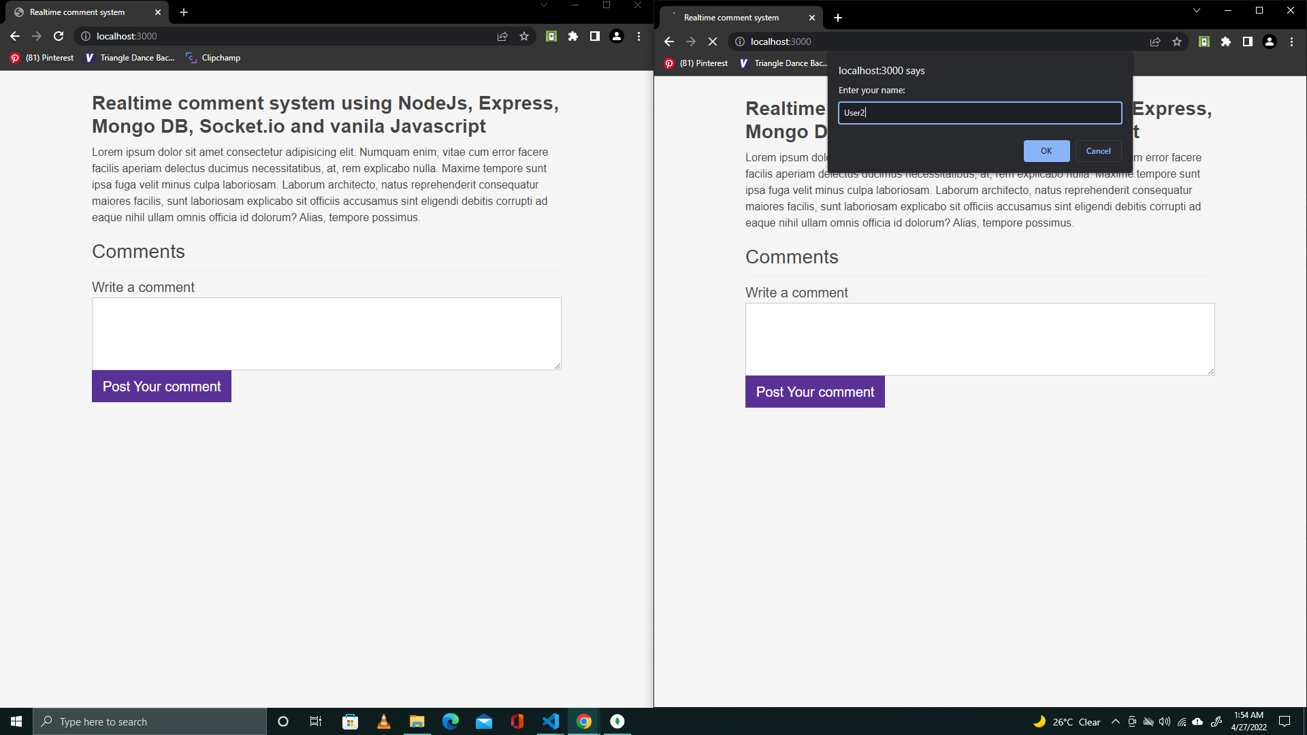Open the Chrome profile avatar icon
The width and height of the screenshot is (1307, 735).
point(616,36)
